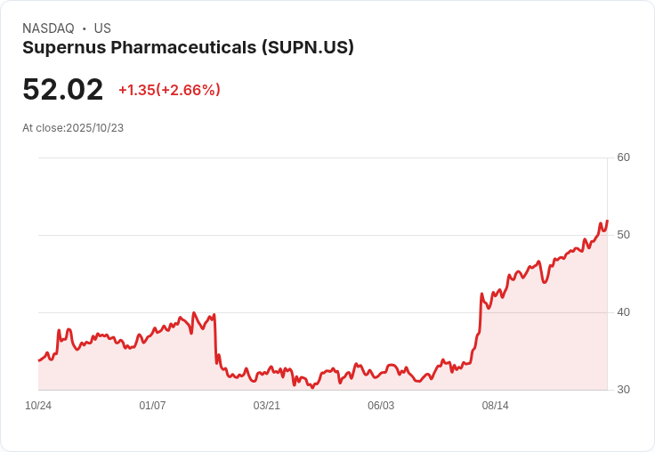655x452 pixels.
Task: Select the 10/24 date on x-axis
Action: click(38, 406)
